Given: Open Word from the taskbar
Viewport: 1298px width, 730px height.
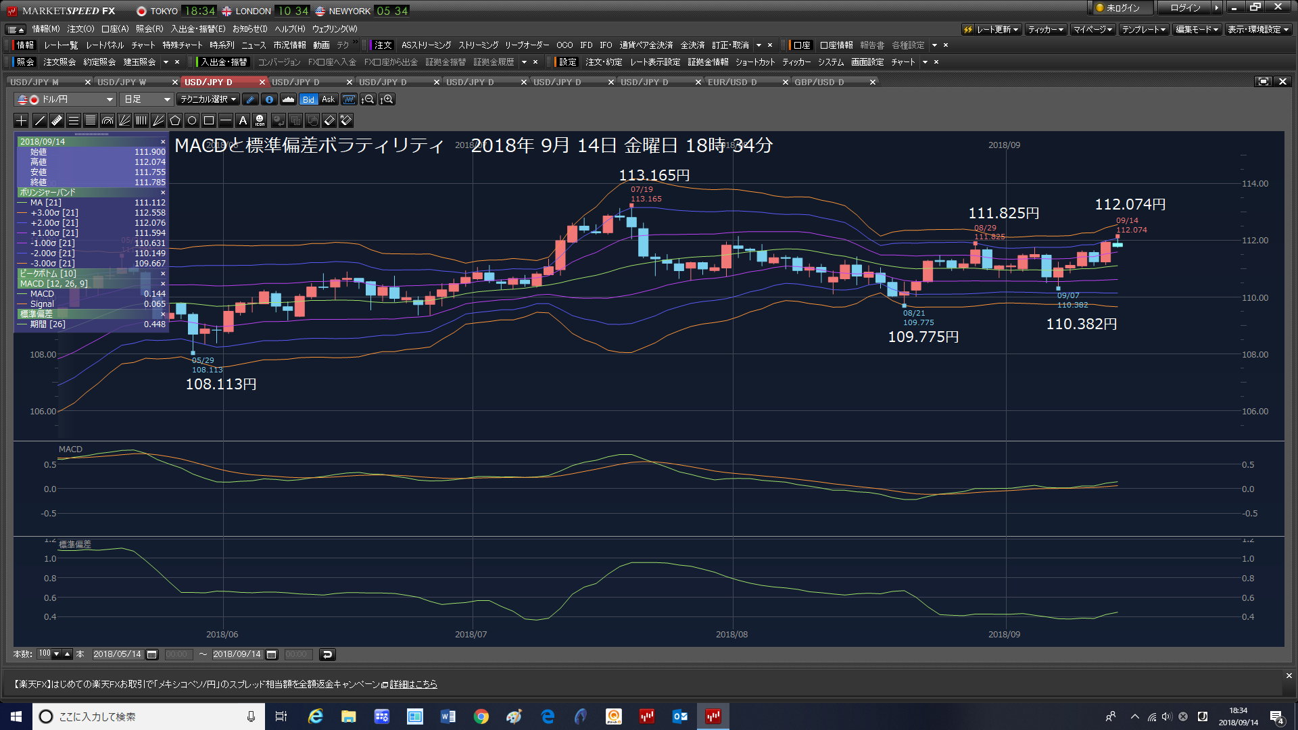Looking at the screenshot, I should [x=448, y=716].
